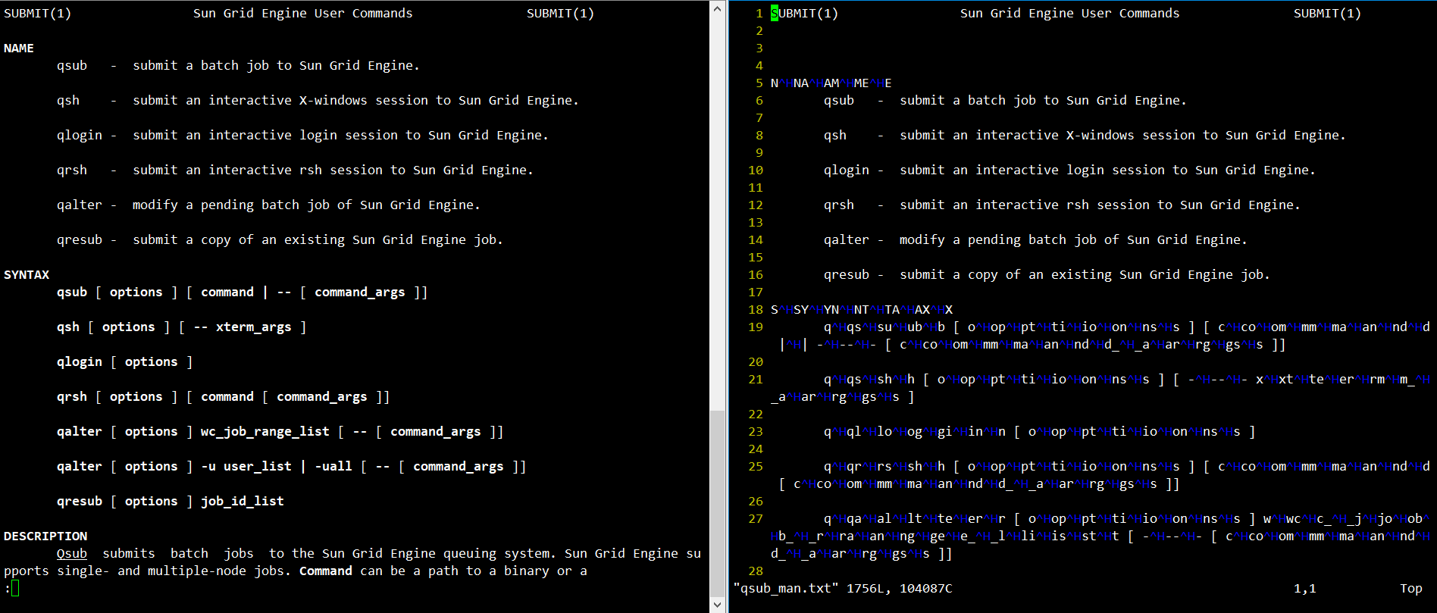Click 'qresub' in the left pane NAME list
Image resolution: width=1437 pixels, height=613 pixels.
click(x=80, y=240)
